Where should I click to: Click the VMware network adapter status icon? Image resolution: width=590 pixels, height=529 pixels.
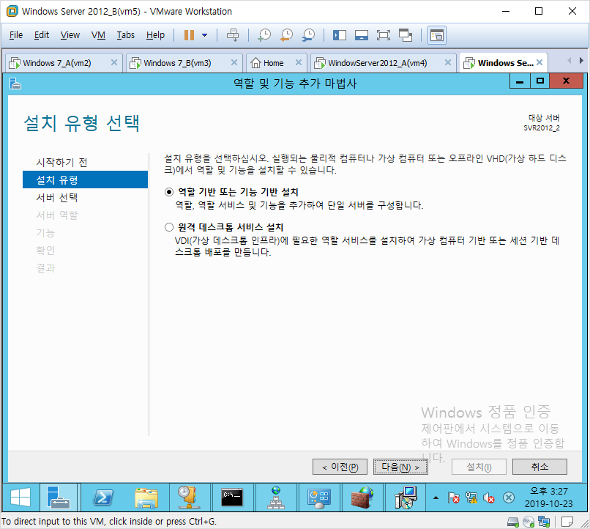point(544,522)
